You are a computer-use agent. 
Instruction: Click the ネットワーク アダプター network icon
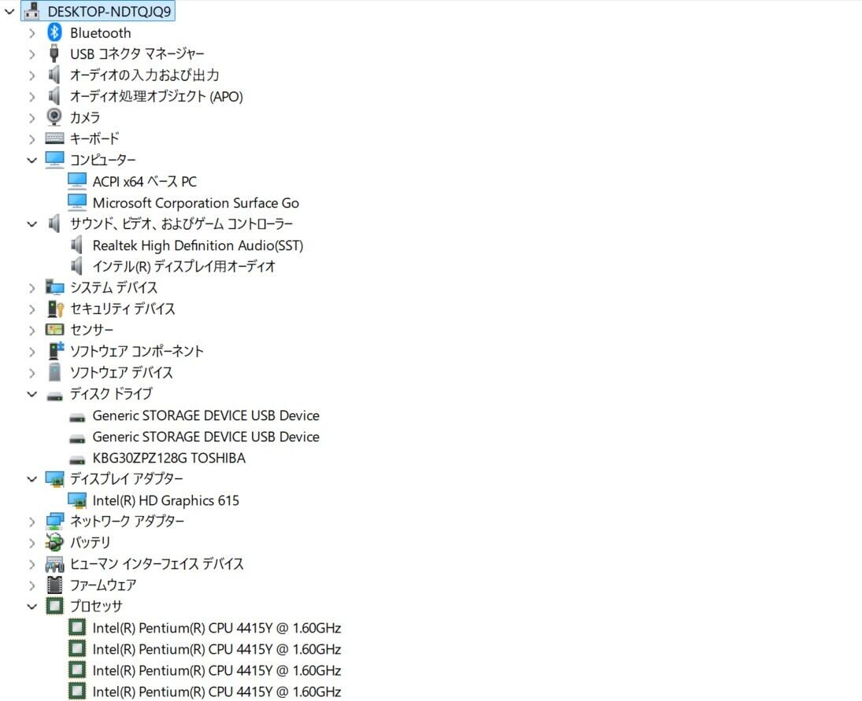pyautogui.click(x=54, y=521)
